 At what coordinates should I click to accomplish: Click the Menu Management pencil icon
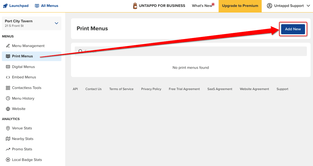tap(8, 46)
